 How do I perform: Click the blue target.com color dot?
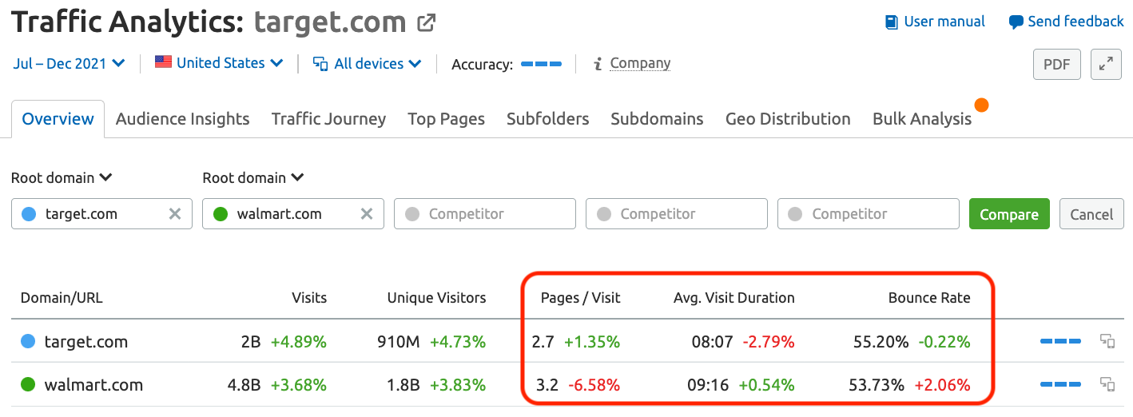[x=30, y=214]
